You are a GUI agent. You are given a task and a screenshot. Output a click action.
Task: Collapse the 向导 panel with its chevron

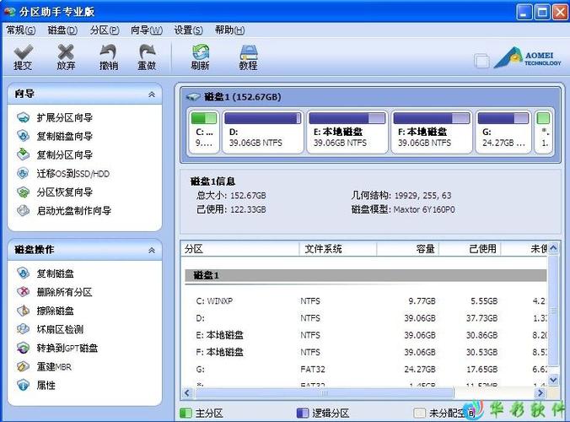click(x=151, y=95)
